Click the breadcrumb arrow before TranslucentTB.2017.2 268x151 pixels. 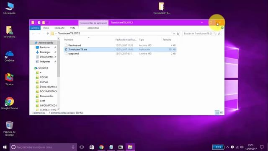point(56,34)
